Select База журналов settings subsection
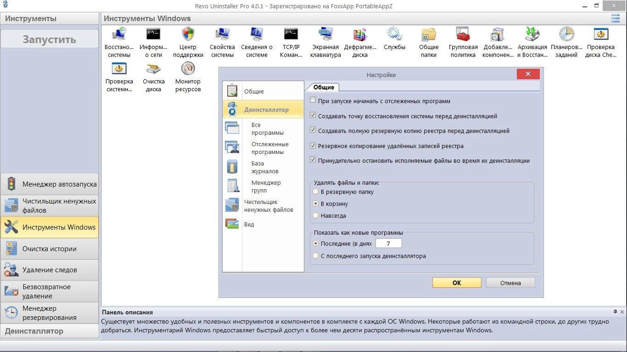The height and width of the screenshot is (352, 627). 263,167
